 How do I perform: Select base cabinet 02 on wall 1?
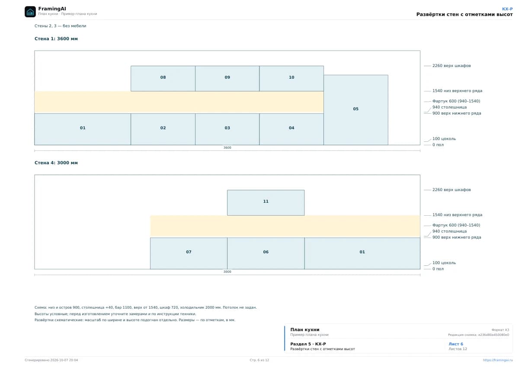click(163, 129)
